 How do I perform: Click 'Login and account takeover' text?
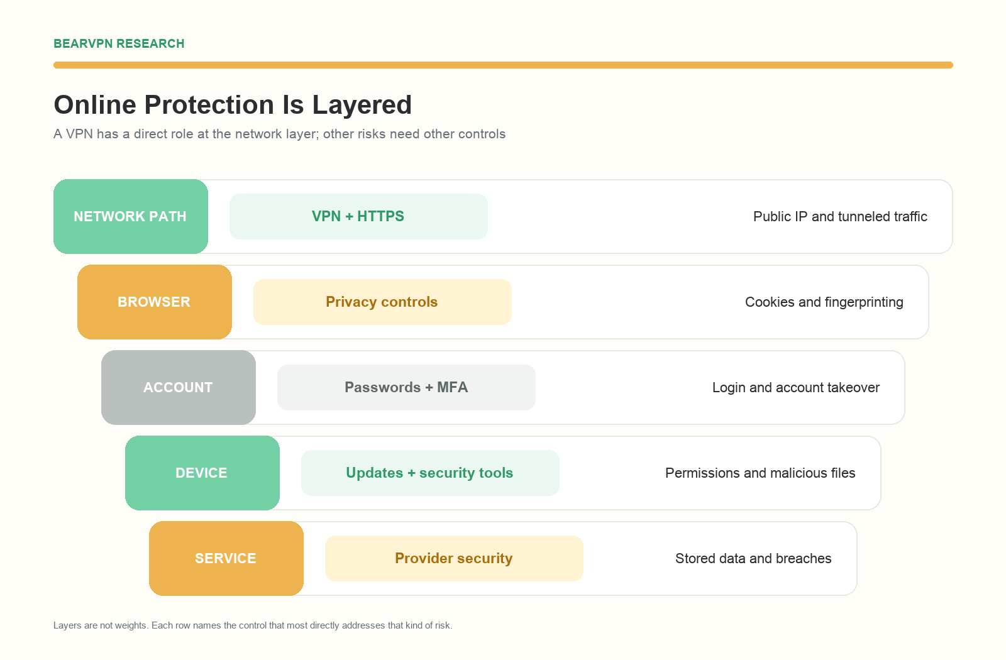point(795,387)
